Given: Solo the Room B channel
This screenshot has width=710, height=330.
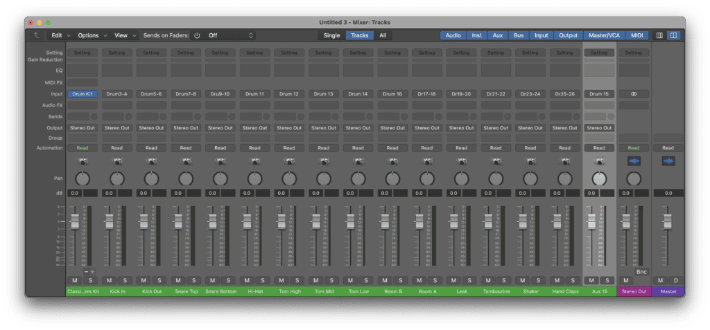Looking at the screenshot, I should (400, 281).
